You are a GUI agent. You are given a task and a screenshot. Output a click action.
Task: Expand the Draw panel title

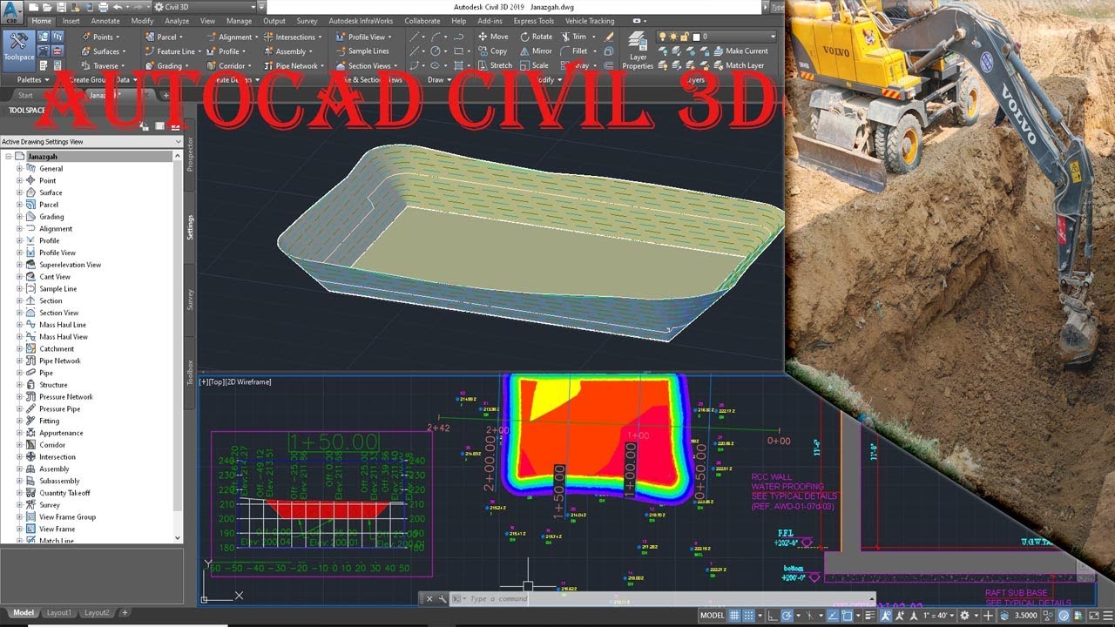coord(437,79)
